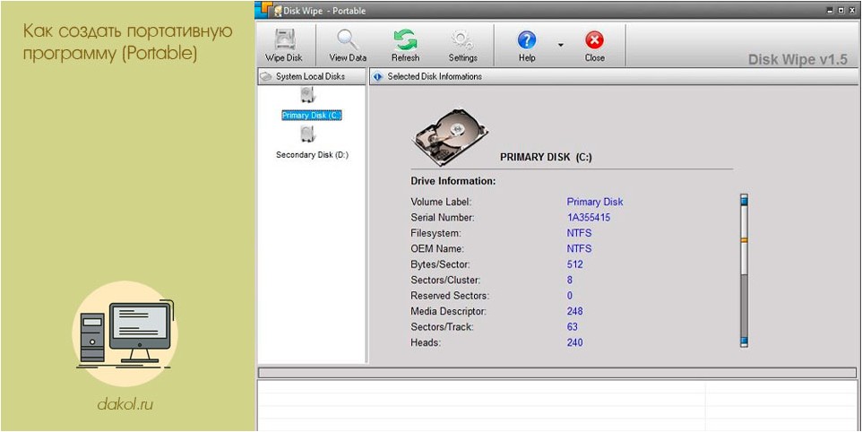Click the dakol.ru site link text
The height and width of the screenshot is (432, 862).
[125, 404]
